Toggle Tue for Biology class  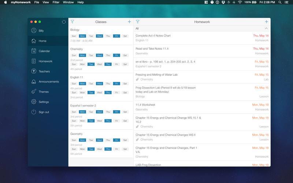coord(91,36)
